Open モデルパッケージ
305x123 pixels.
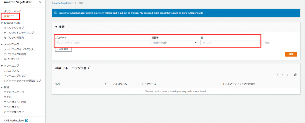click(14, 92)
